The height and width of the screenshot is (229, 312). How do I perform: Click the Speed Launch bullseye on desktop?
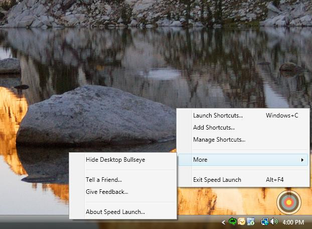(288, 202)
